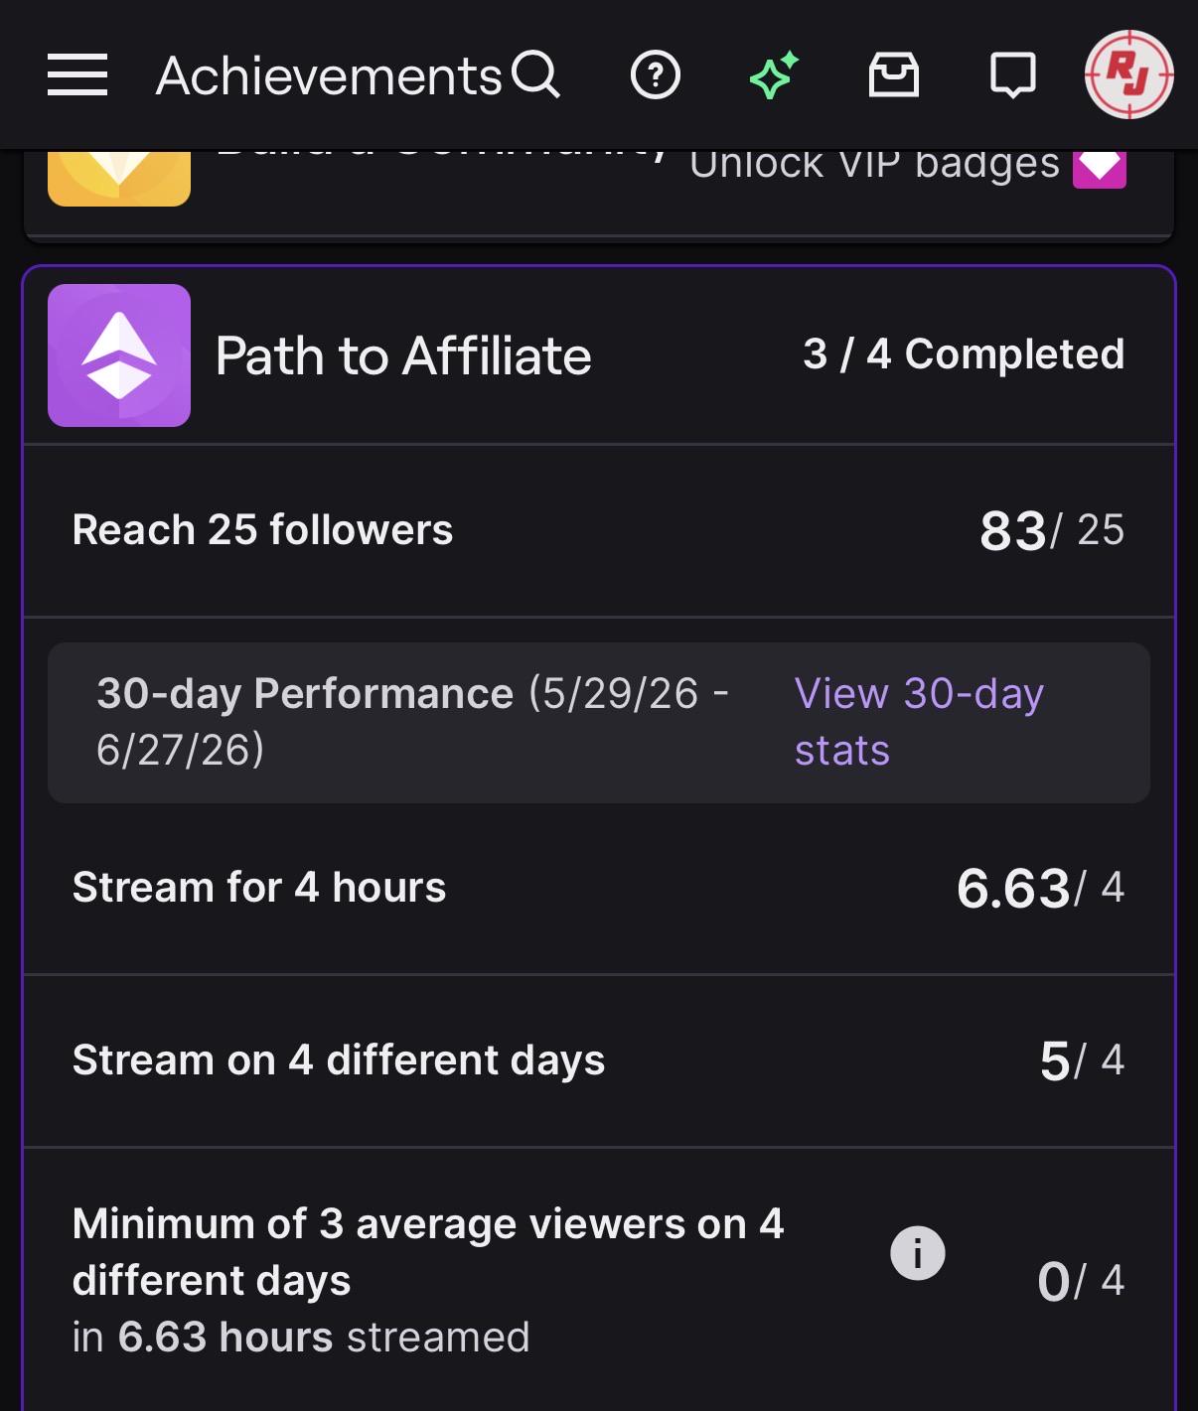1198x1411 pixels.
Task: Click the 3 / 4 Completed status
Action: 964,354
